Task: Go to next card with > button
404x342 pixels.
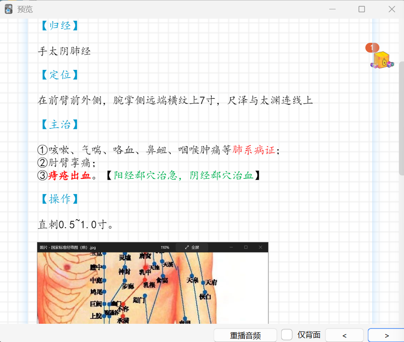Action: [x=387, y=335]
